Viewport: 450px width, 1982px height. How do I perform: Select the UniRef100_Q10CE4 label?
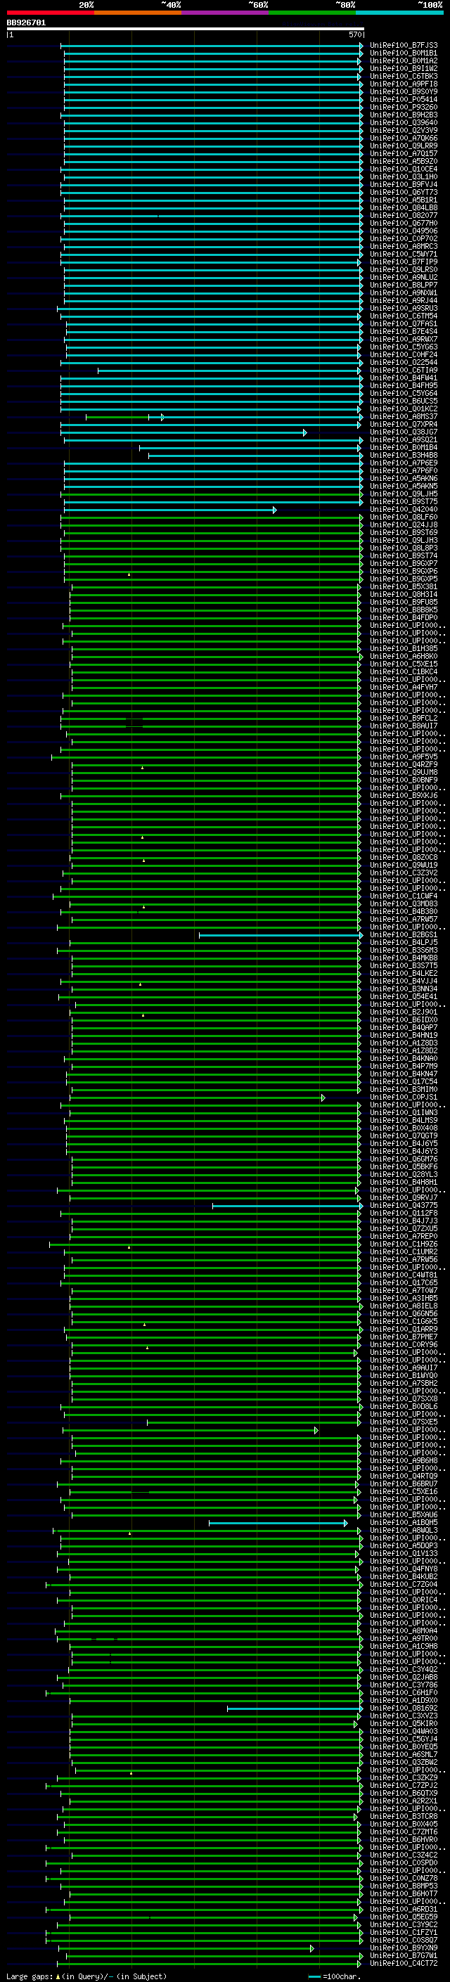[404, 170]
